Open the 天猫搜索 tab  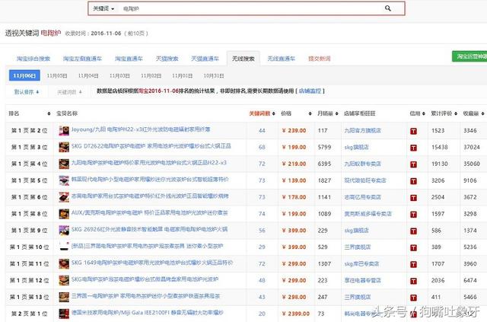click(167, 59)
